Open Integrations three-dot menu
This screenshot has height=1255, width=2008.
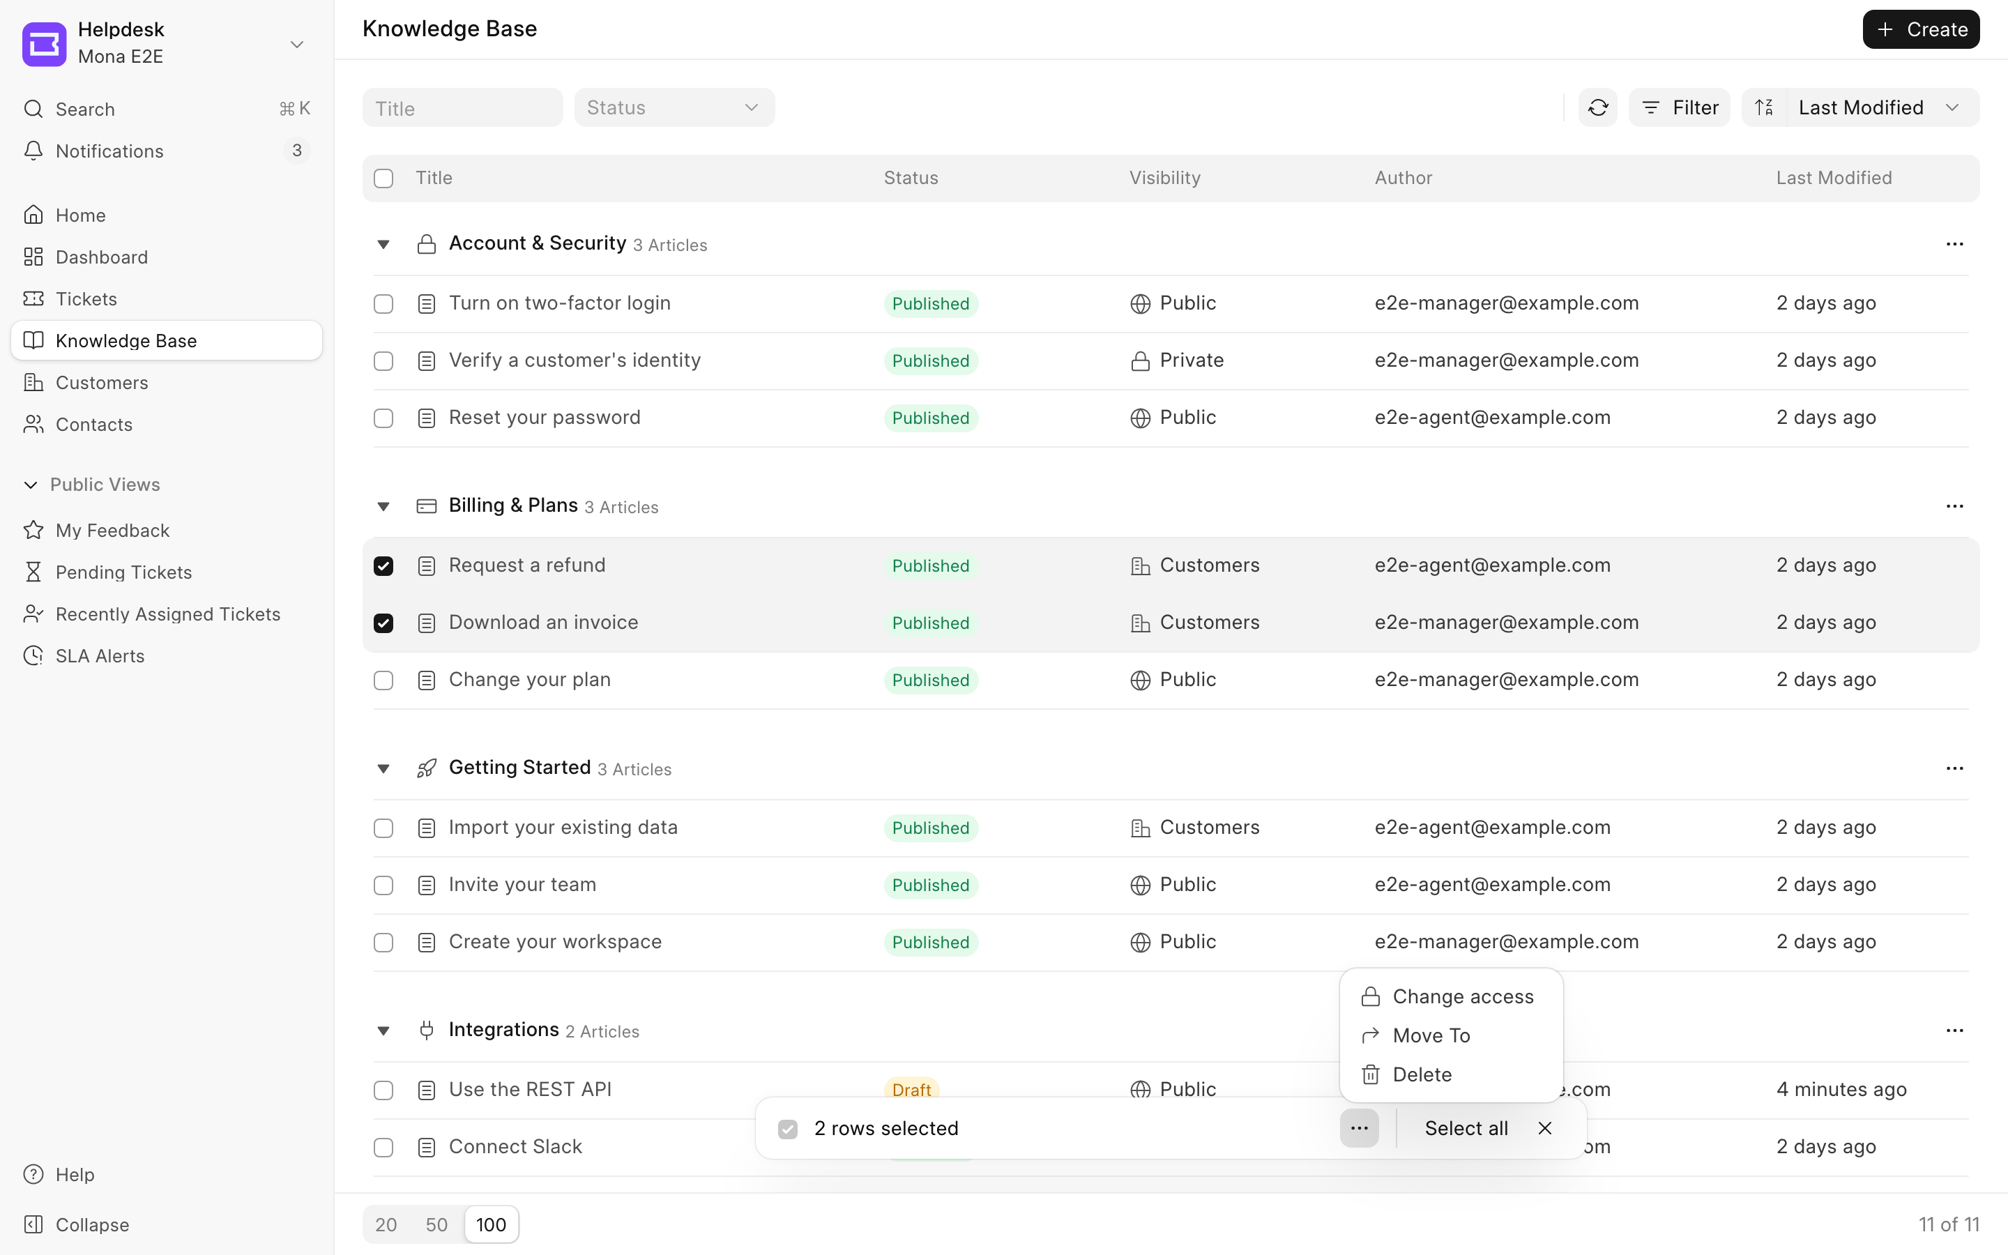click(1954, 1031)
